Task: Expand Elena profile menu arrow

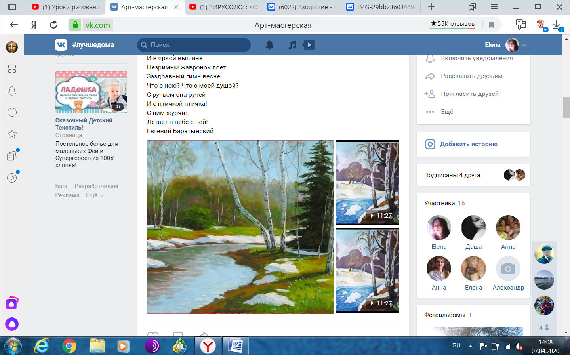Action: pyautogui.click(x=524, y=45)
